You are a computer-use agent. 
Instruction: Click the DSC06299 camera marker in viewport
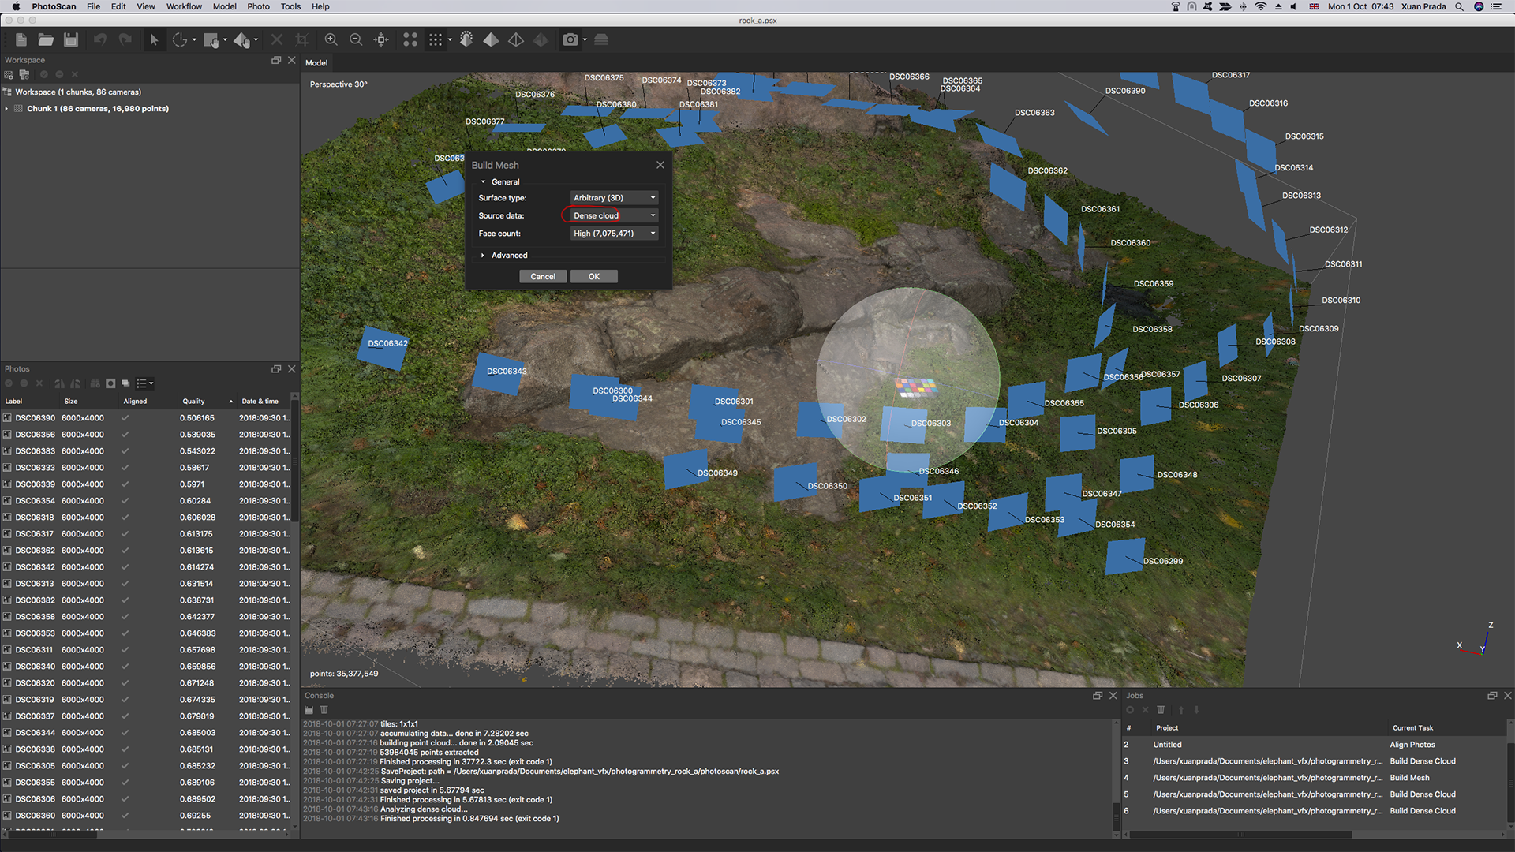point(1125,556)
